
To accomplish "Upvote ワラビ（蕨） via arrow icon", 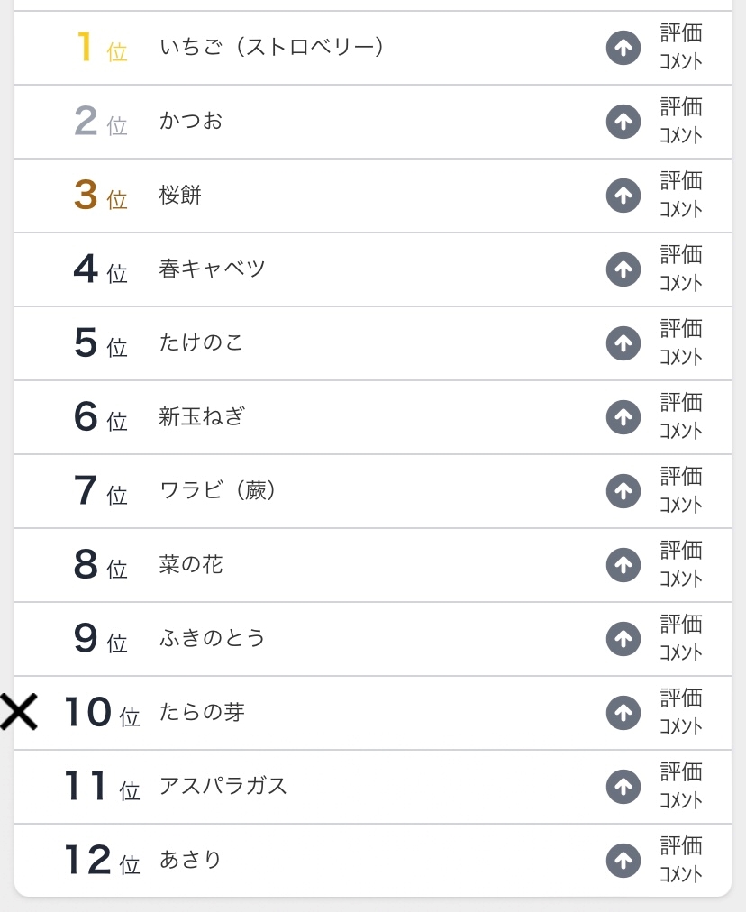I will 623,491.
